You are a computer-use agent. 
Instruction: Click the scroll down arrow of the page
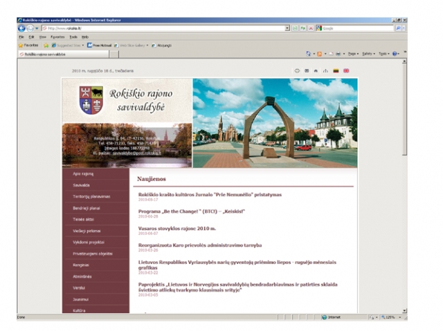tap(404, 310)
